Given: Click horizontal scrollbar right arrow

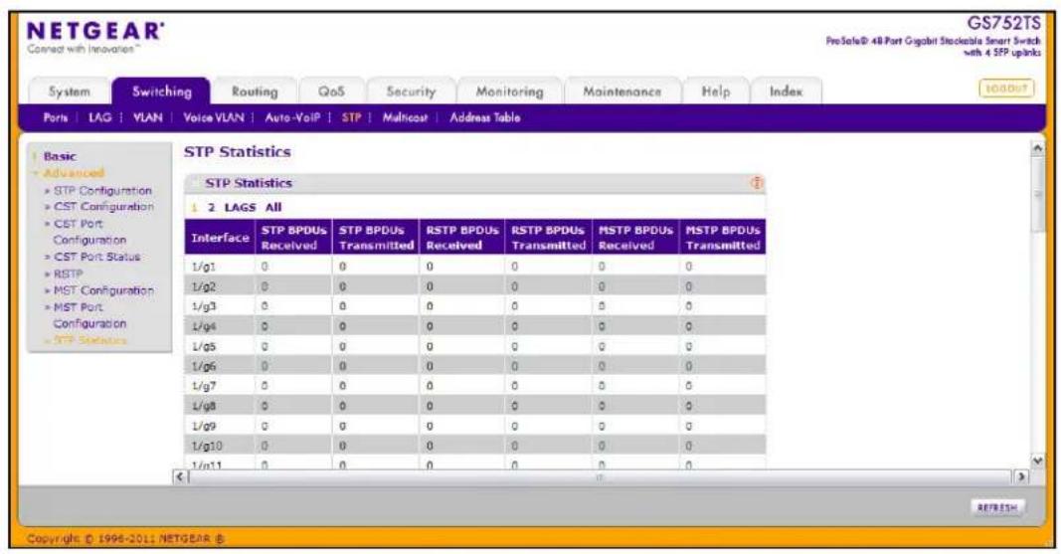Looking at the screenshot, I should pyautogui.click(x=1020, y=476).
